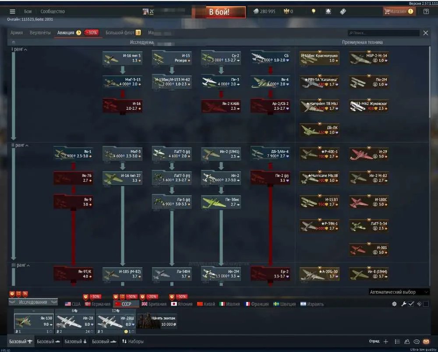Open the chat bubble icon
438x352 pixels.
(x=416, y=341)
